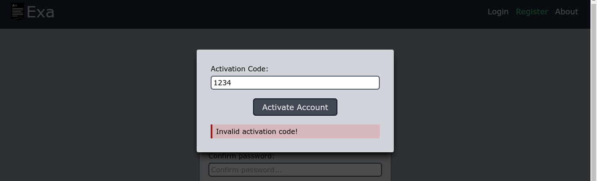Click the 1234 text inside the code field
597x181 pixels.
pos(222,83)
